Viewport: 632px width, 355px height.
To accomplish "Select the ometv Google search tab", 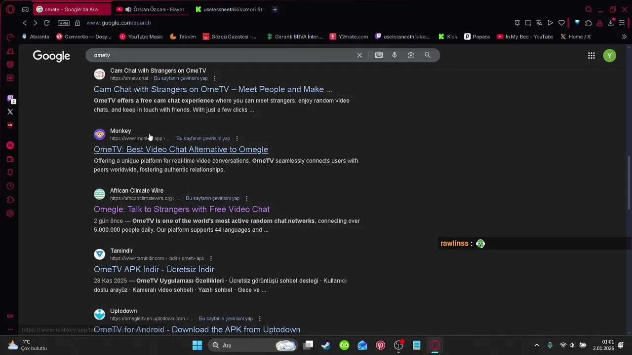I will click(73, 9).
